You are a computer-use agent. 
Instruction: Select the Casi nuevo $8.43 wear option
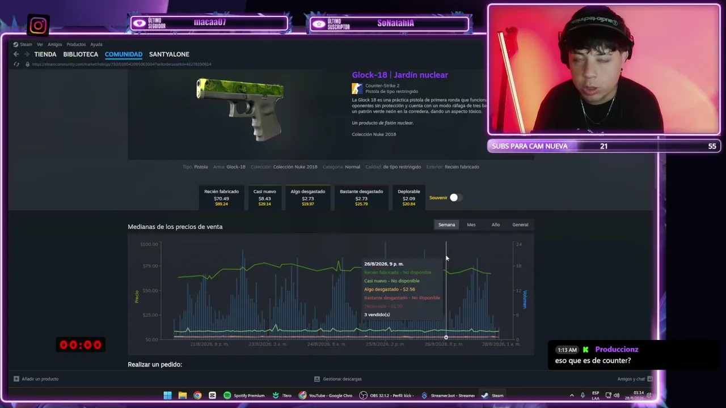coord(264,197)
